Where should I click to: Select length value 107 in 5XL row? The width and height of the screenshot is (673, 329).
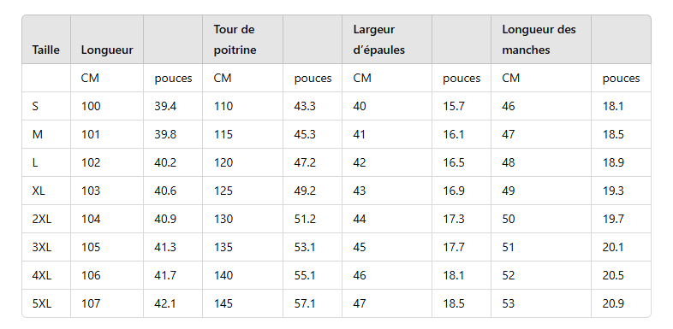coord(91,303)
